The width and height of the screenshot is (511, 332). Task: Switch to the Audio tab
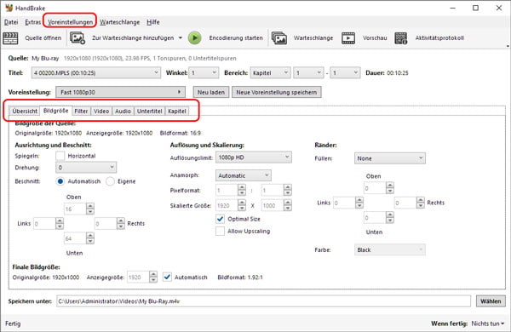pyautogui.click(x=123, y=112)
